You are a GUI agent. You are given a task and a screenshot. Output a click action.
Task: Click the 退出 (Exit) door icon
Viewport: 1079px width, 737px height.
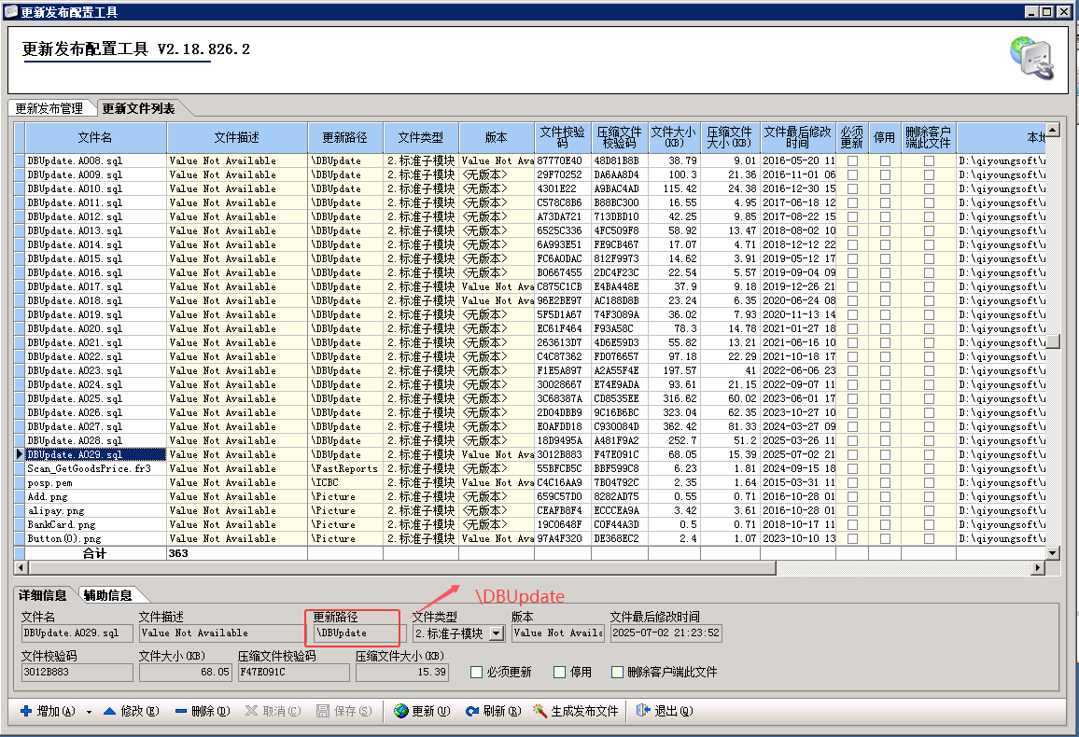point(643,711)
